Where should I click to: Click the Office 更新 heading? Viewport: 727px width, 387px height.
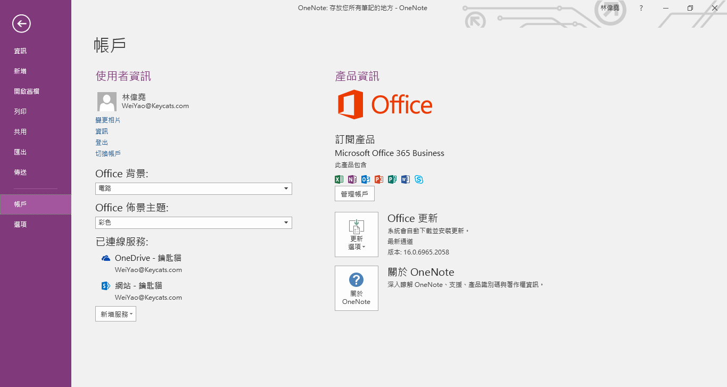click(412, 218)
